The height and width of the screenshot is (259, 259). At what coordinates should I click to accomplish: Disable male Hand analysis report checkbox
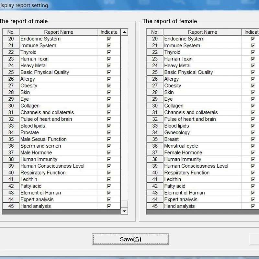click(109, 206)
